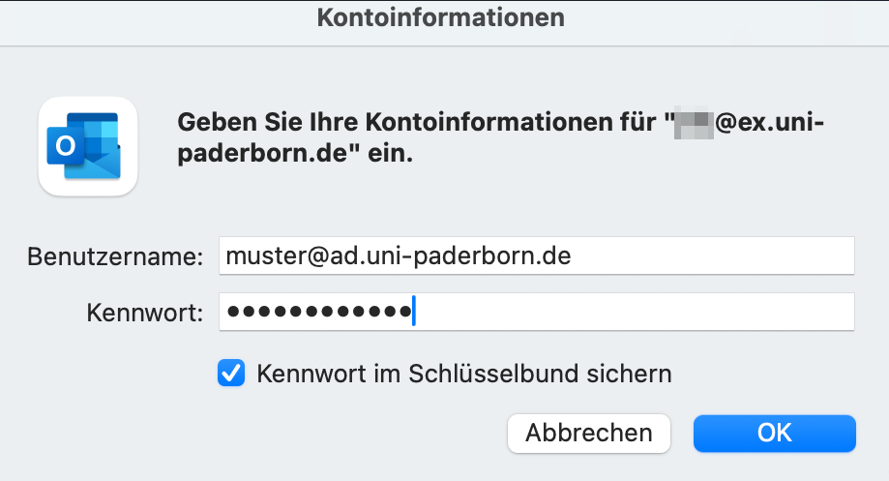
Task: Click the "Kontoinformationen" window title
Action: click(440, 16)
